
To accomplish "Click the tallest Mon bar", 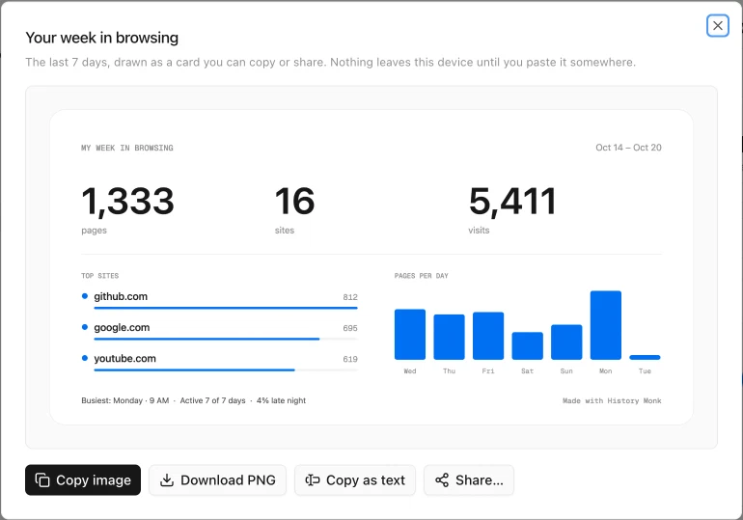I will (x=606, y=325).
